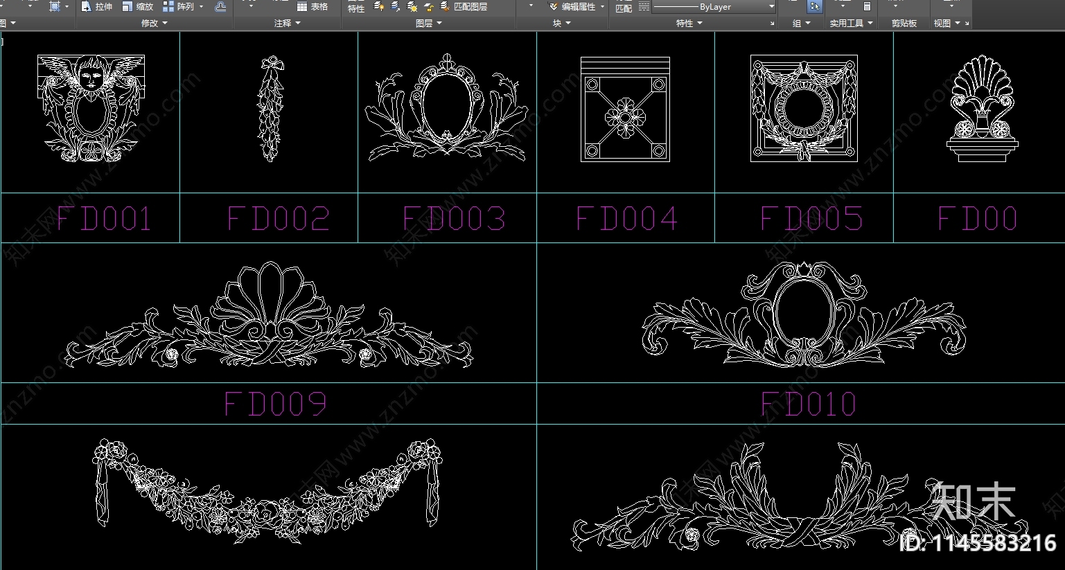Viewport: 1065px width, 570px height.
Task: Click the FD010 label text
Action: click(x=809, y=404)
